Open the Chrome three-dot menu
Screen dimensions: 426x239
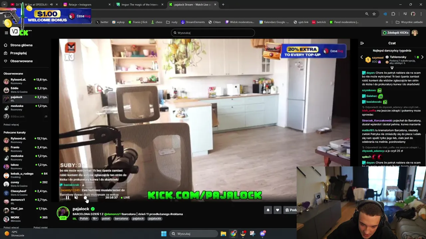coord(421,14)
